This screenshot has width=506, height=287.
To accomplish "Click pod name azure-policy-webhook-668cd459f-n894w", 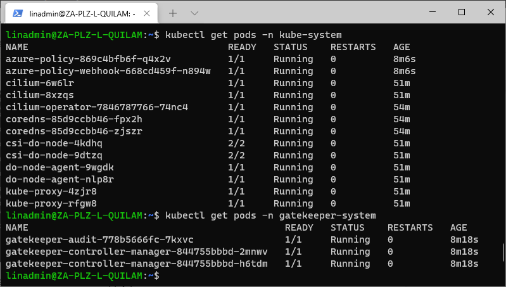I will 108,71.
